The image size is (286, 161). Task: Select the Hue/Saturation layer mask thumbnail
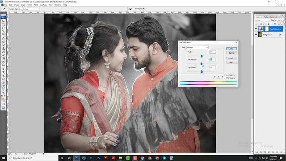[267, 29]
